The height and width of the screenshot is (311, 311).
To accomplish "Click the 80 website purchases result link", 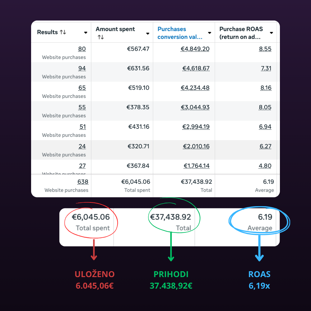I will pyautogui.click(x=82, y=49).
